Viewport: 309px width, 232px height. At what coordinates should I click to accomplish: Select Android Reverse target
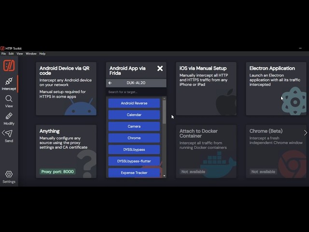pos(134,103)
